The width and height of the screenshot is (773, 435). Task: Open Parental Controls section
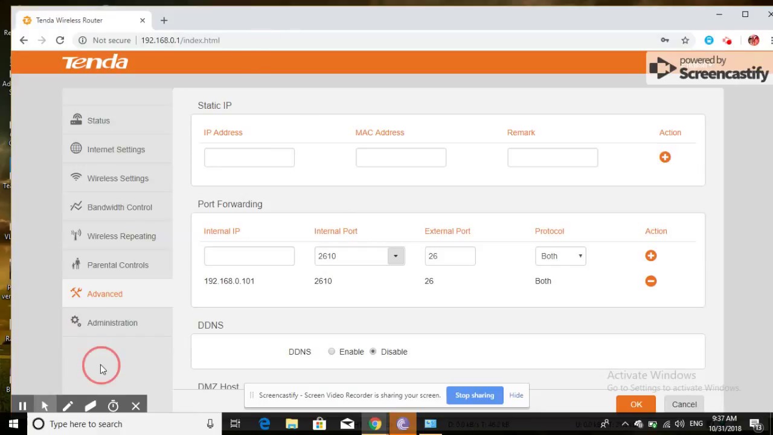(x=118, y=265)
